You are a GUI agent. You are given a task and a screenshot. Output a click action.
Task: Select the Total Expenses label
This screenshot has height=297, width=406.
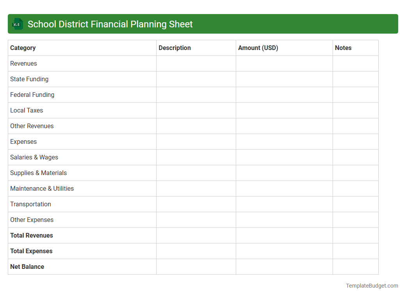(31, 251)
